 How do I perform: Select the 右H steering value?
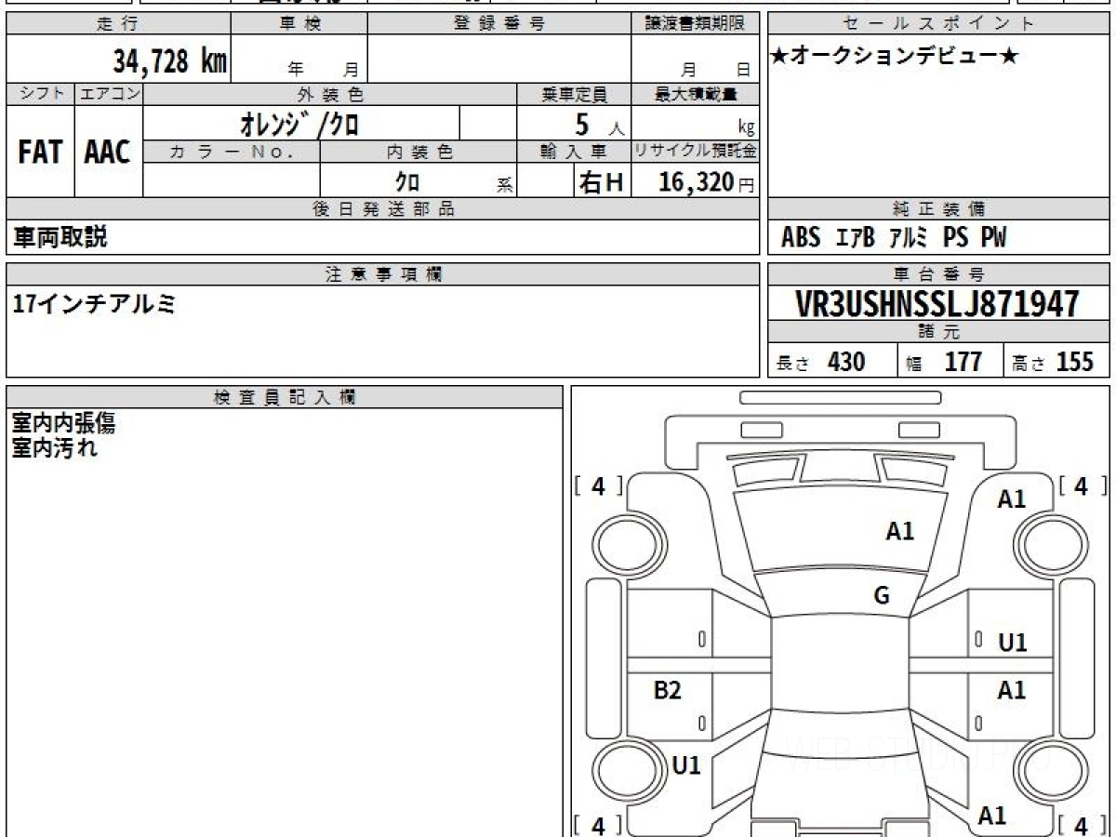tap(601, 181)
